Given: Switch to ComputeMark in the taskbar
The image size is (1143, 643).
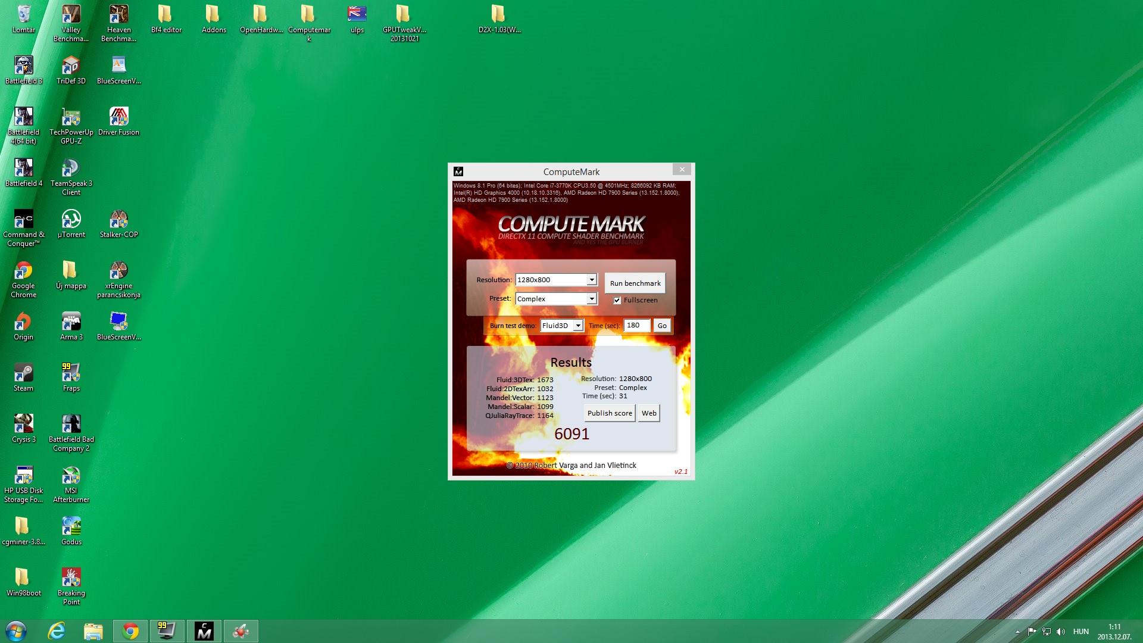Looking at the screenshot, I should (x=204, y=631).
